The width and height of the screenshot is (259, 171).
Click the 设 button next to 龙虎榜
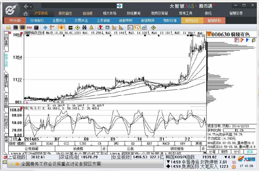coord(104,149)
